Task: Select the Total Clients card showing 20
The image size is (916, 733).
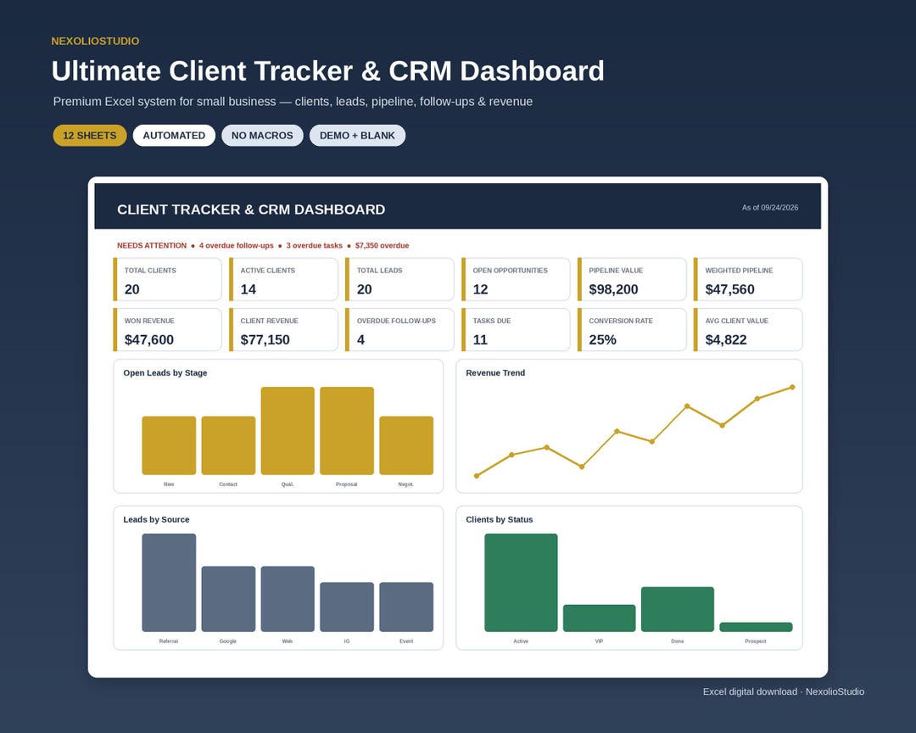Action: tap(168, 279)
